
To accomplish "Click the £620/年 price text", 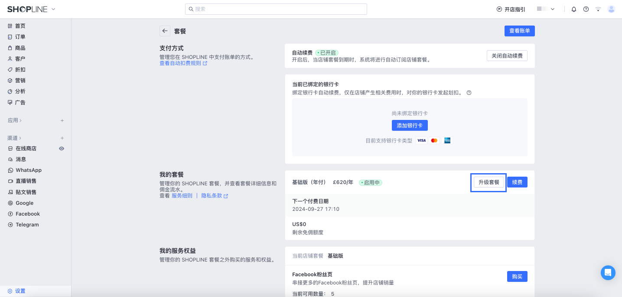I will coord(343,182).
